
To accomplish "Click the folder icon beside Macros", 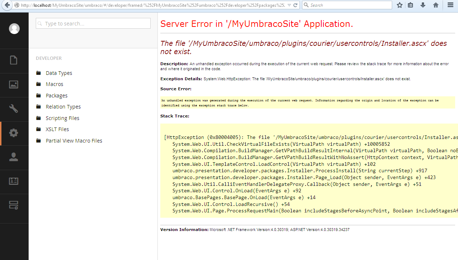I will [x=39, y=84].
